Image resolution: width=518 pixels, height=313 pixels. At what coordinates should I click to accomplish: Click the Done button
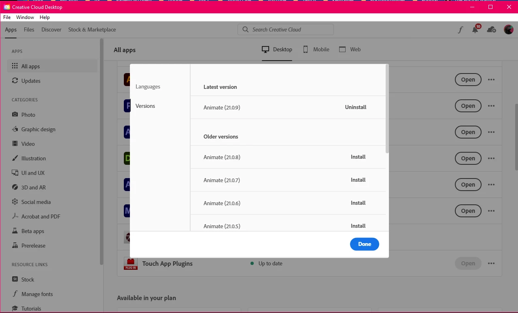(365, 244)
